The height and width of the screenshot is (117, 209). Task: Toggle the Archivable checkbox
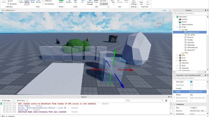[x=191, y=82]
